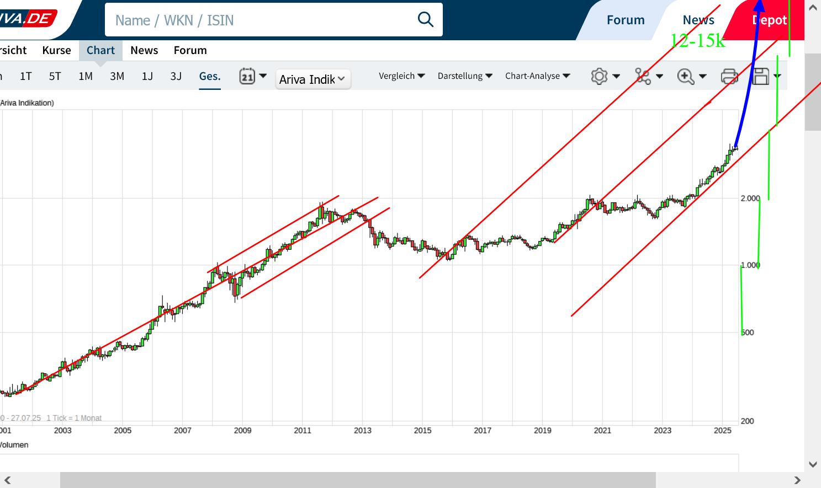Click the 'Ariva Indikation)' chart caption
Image resolution: width=821 pixels, height=488 pixels.
click(27, 103)
